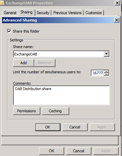122x156 pixels.
Task: Uncheck the Share this folder checkbox
Action: click(x=9, y=31)
